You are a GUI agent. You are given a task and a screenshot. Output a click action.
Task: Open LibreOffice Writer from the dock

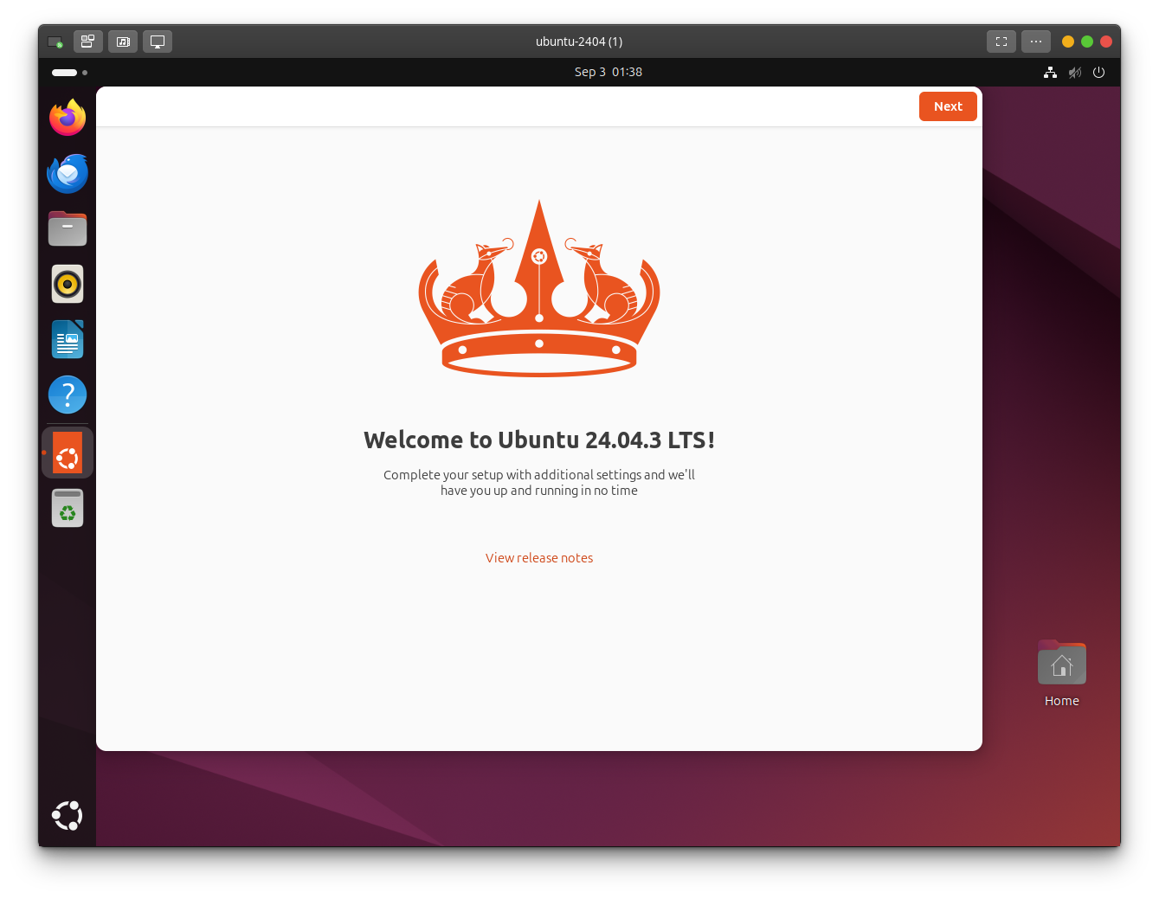[68, 339]
